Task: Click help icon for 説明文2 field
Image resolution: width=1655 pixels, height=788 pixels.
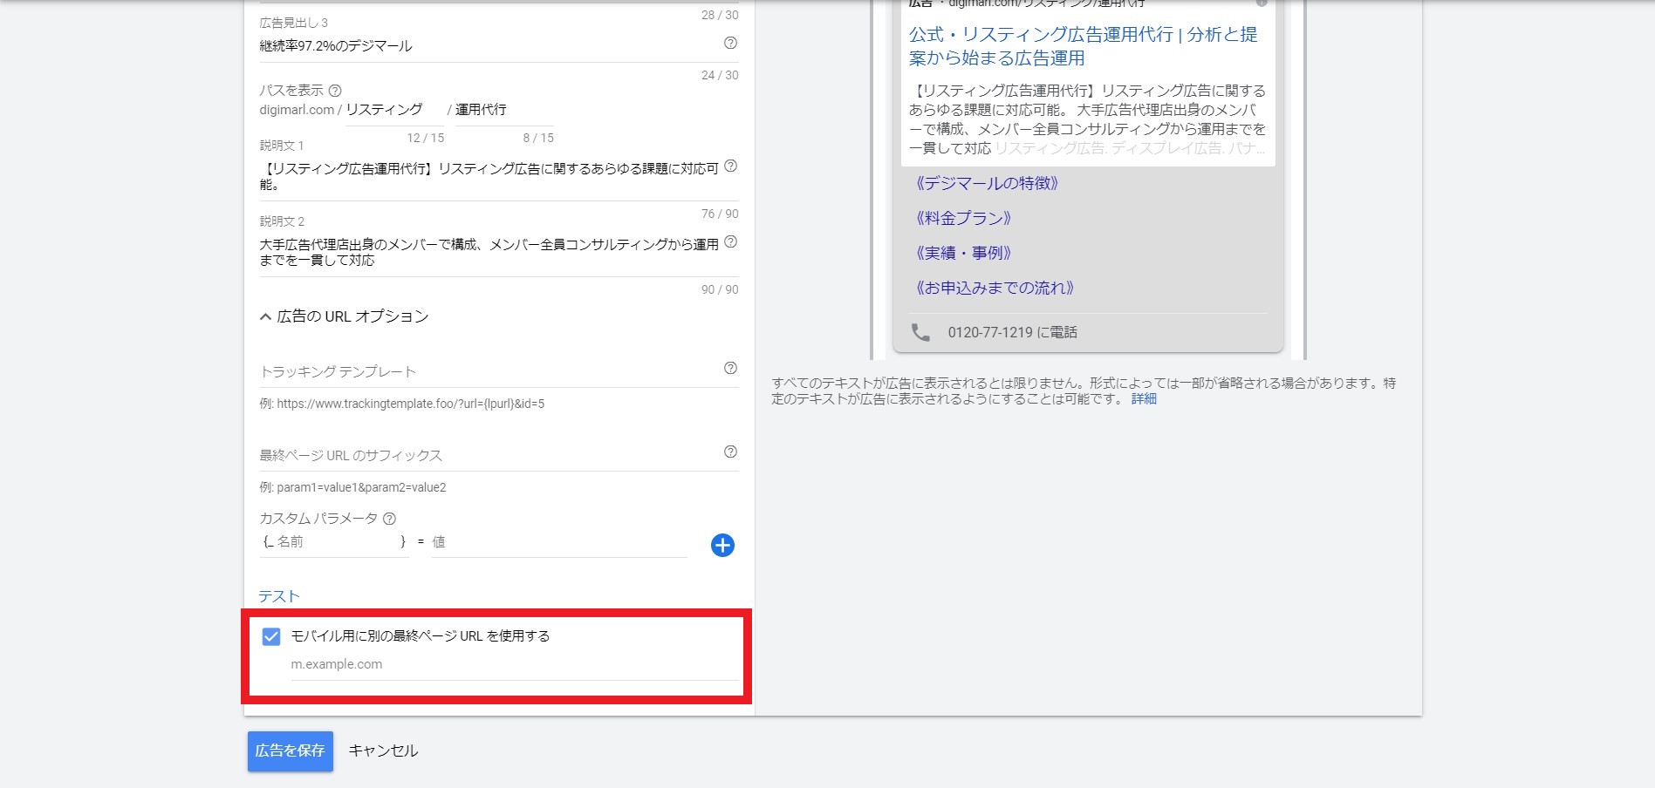Action: (x=731, y=241)
